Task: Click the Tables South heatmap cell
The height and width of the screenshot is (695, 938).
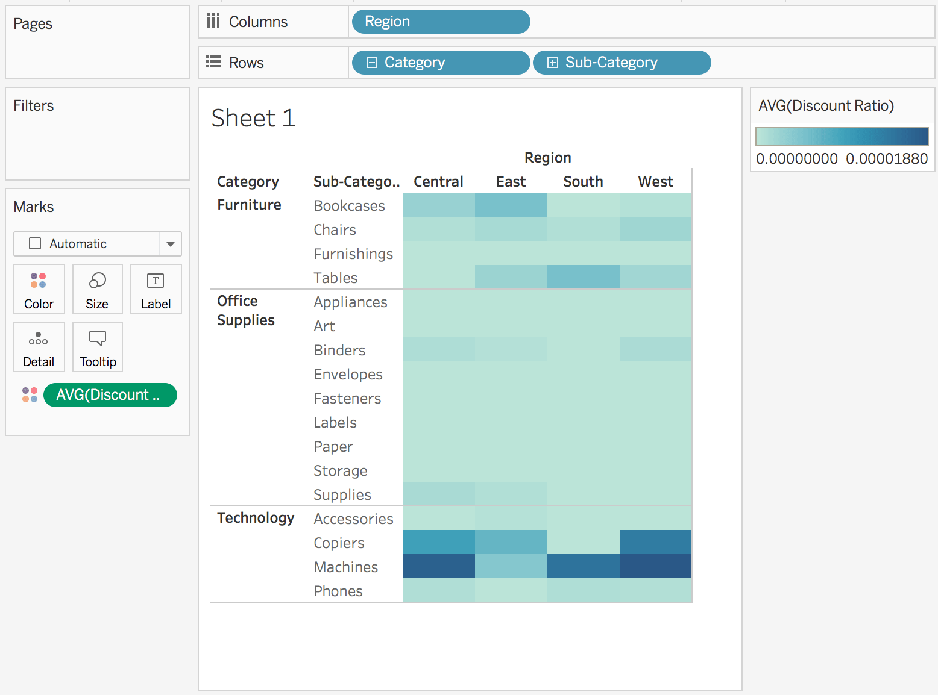Action: [x=584, y=277]
